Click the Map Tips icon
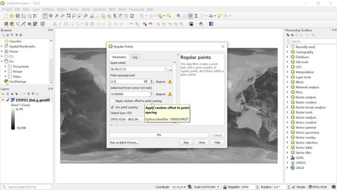 220,16
